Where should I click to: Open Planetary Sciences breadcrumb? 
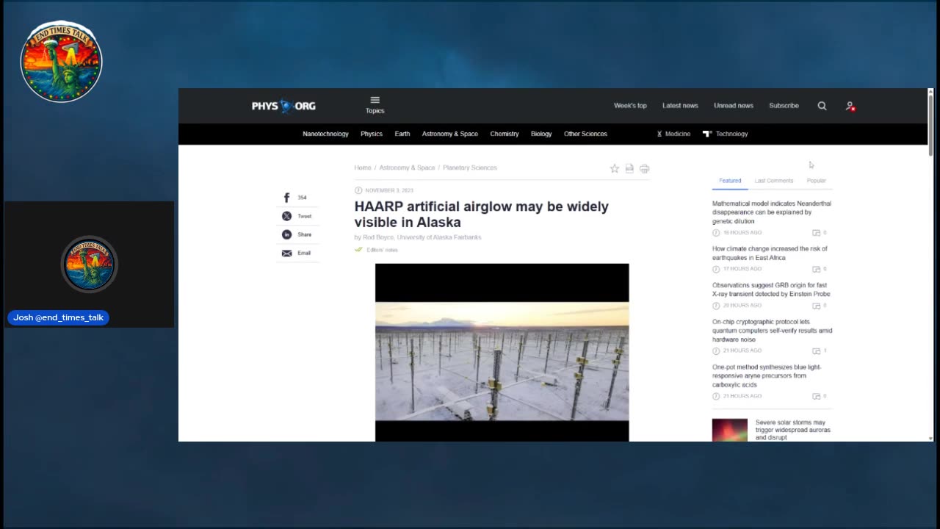coord(470,168)
